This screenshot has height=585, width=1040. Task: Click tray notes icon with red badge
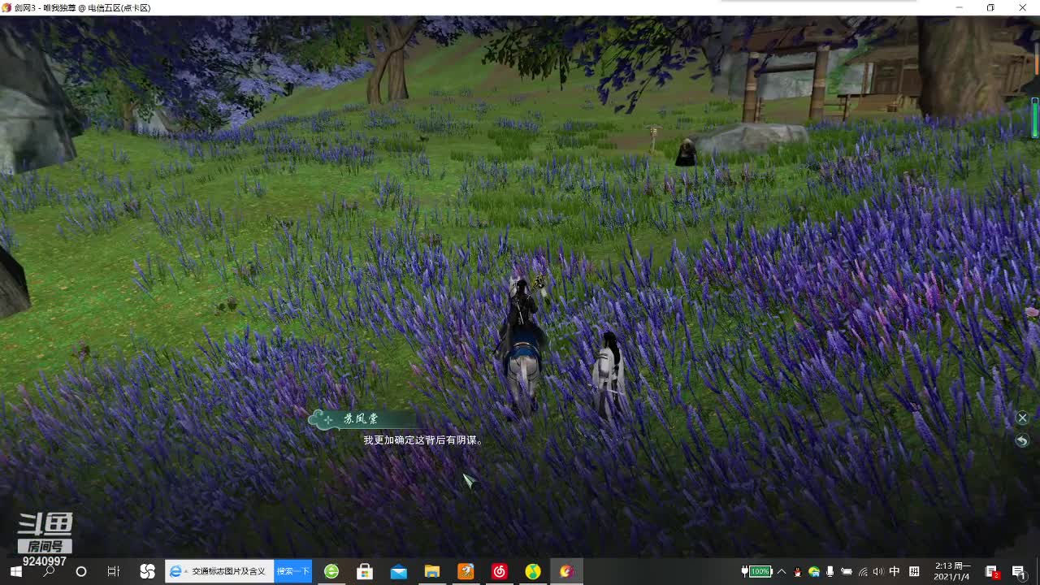coord(992,572)
